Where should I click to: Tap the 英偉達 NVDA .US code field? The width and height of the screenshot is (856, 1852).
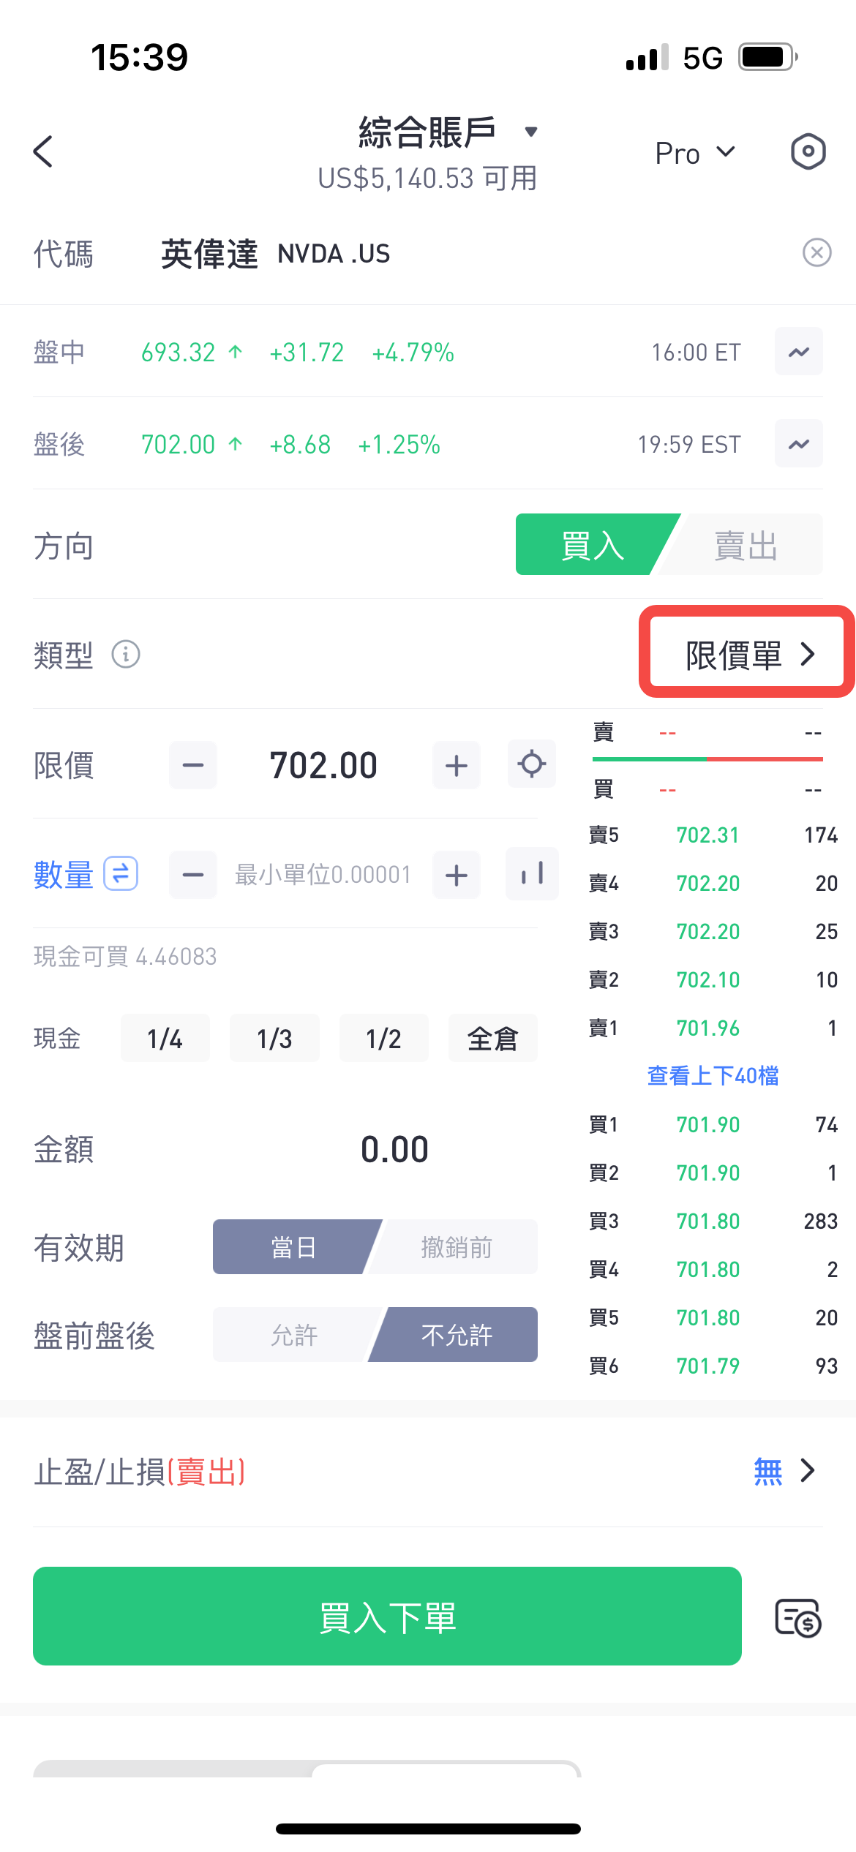(x=276, y=254)
